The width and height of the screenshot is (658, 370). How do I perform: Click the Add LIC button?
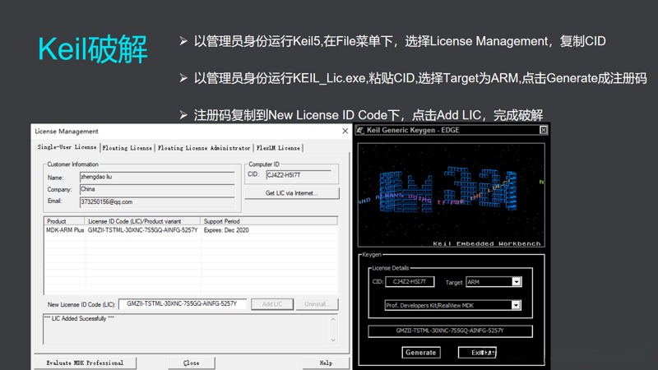(x=272, y=304)
